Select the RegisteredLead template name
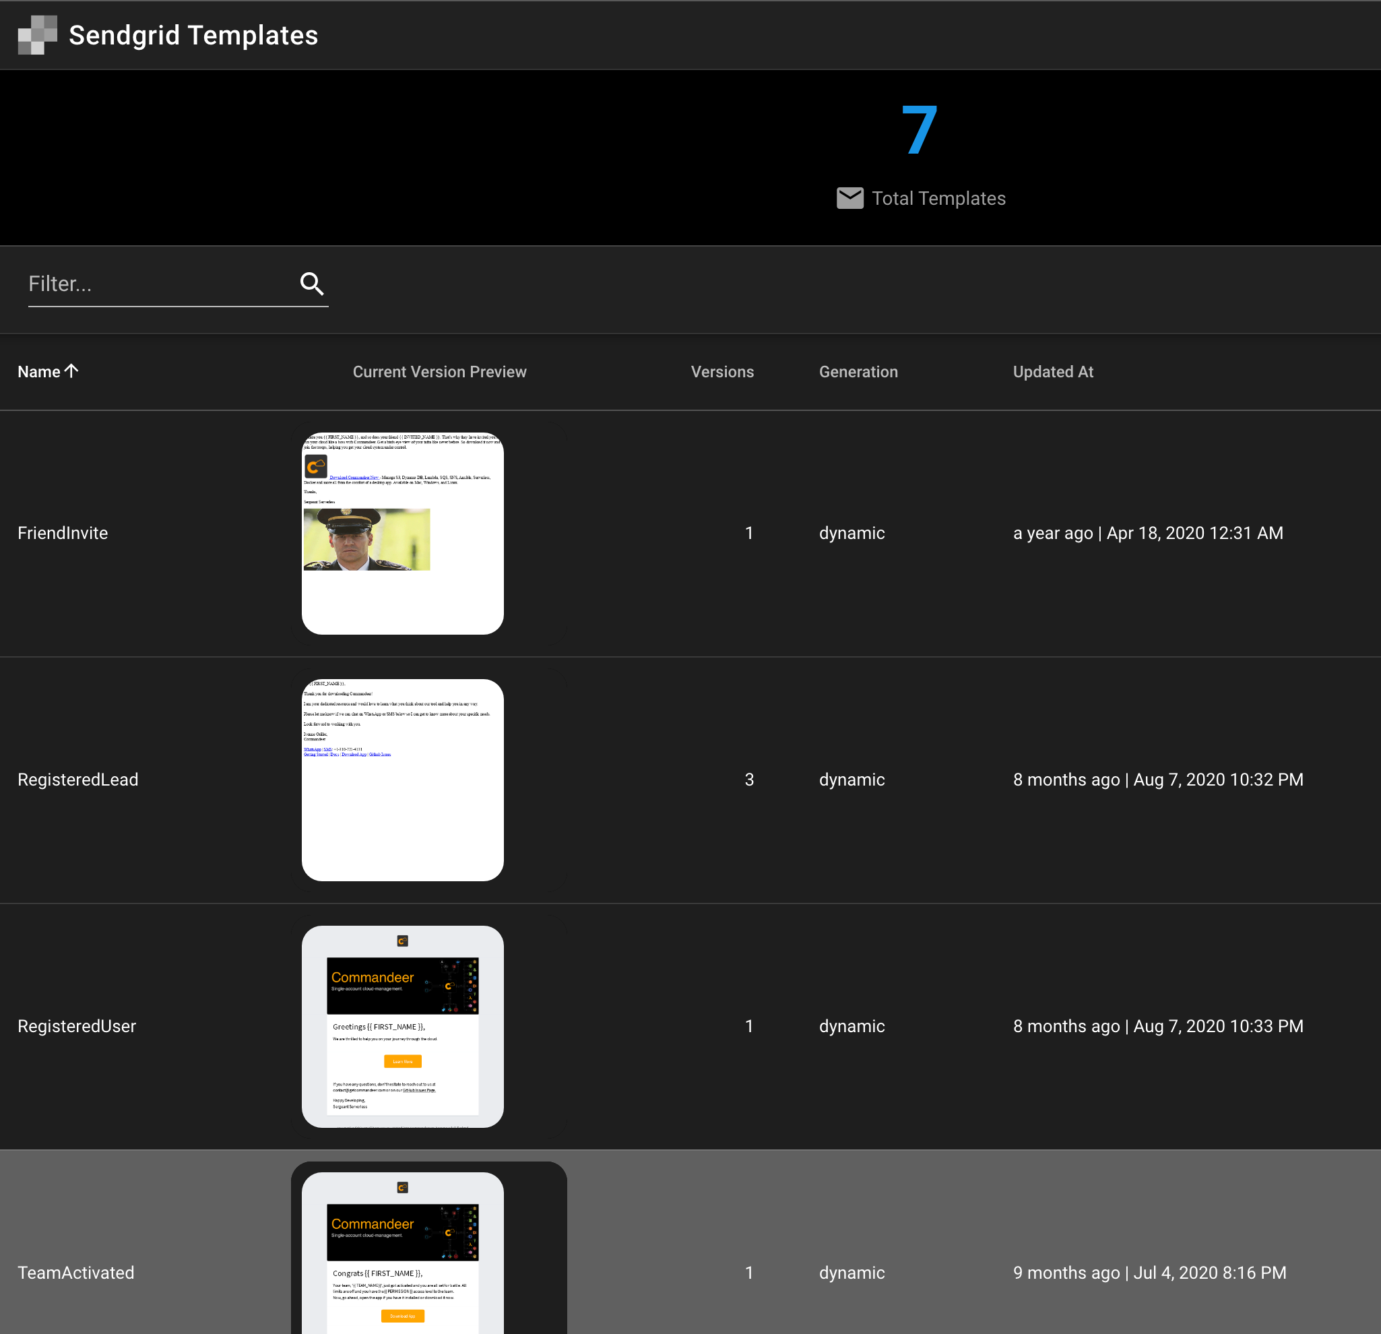 78,780
